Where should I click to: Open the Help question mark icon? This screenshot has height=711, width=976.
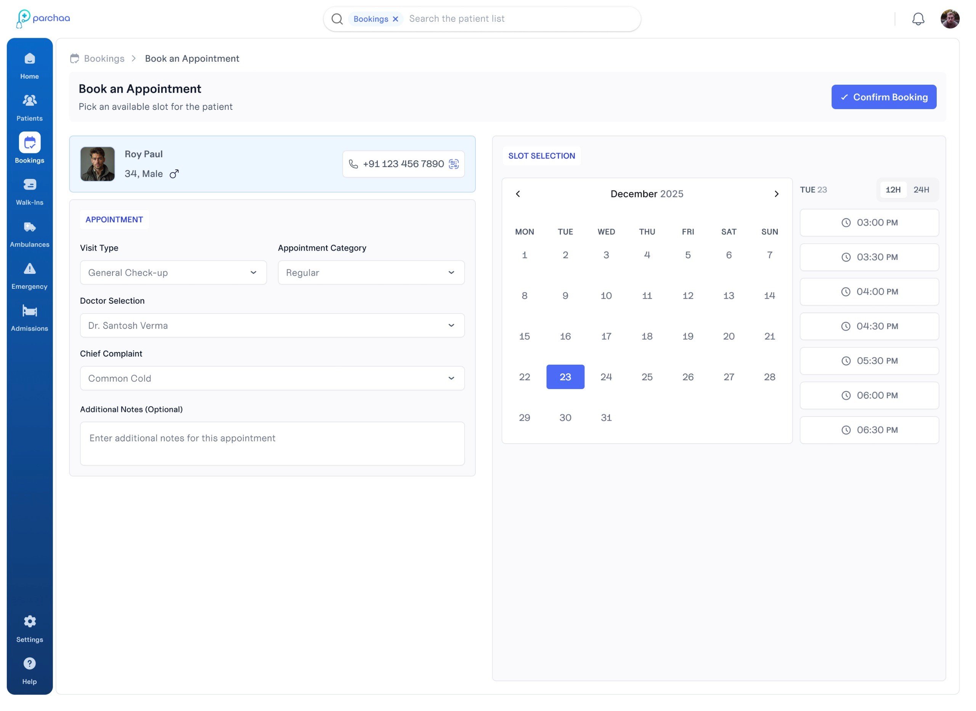(x=30, y=664)
